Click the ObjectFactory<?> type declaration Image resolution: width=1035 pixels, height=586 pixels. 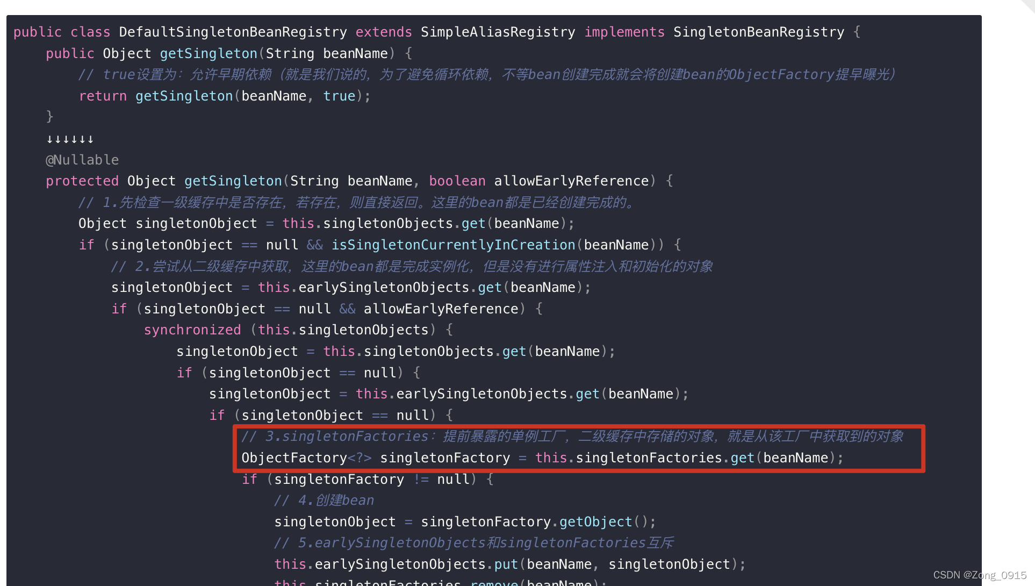pyautogui.click(x=306, y=458)
